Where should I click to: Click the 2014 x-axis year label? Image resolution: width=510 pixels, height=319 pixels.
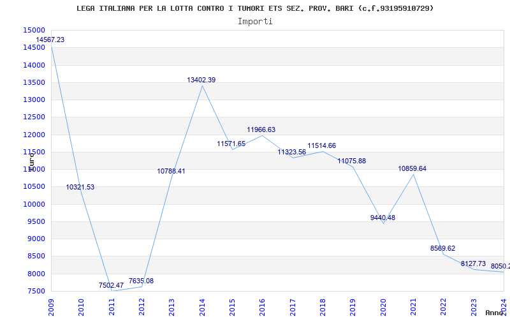[202, 308]
